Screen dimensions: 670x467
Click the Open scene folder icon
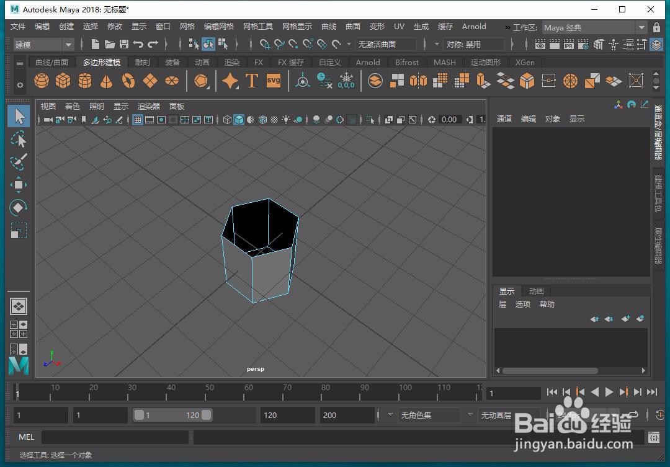(x=110, y=44)
